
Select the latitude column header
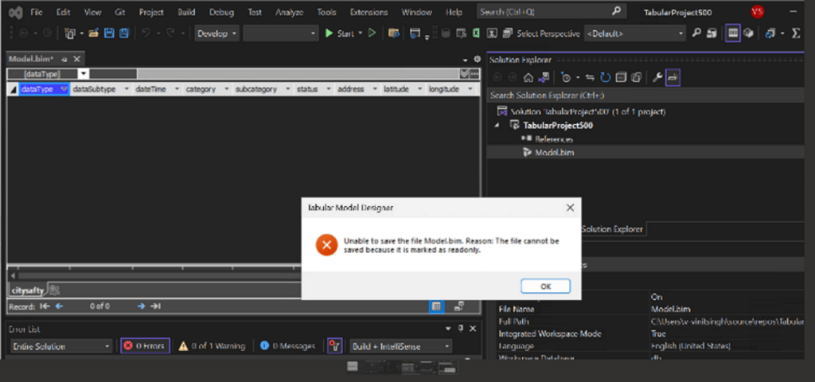pos(396,89)
